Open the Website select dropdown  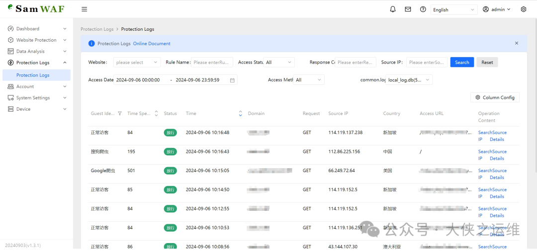137,63
